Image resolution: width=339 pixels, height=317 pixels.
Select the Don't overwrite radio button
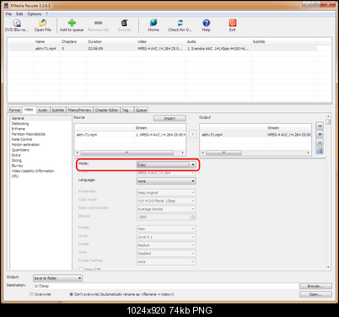pyautogui.click(x=72, y=294)
